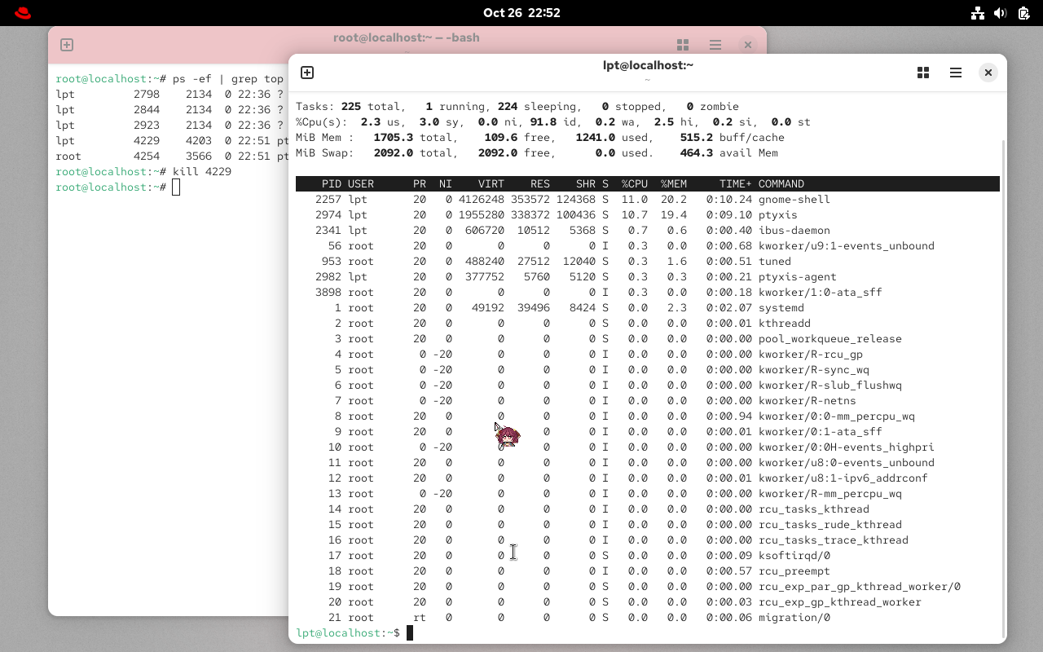Open a new tab in the root terminal window
The width and height of the screenshot is (1043, 652).
pyautogui.click(x=66, y=45)
